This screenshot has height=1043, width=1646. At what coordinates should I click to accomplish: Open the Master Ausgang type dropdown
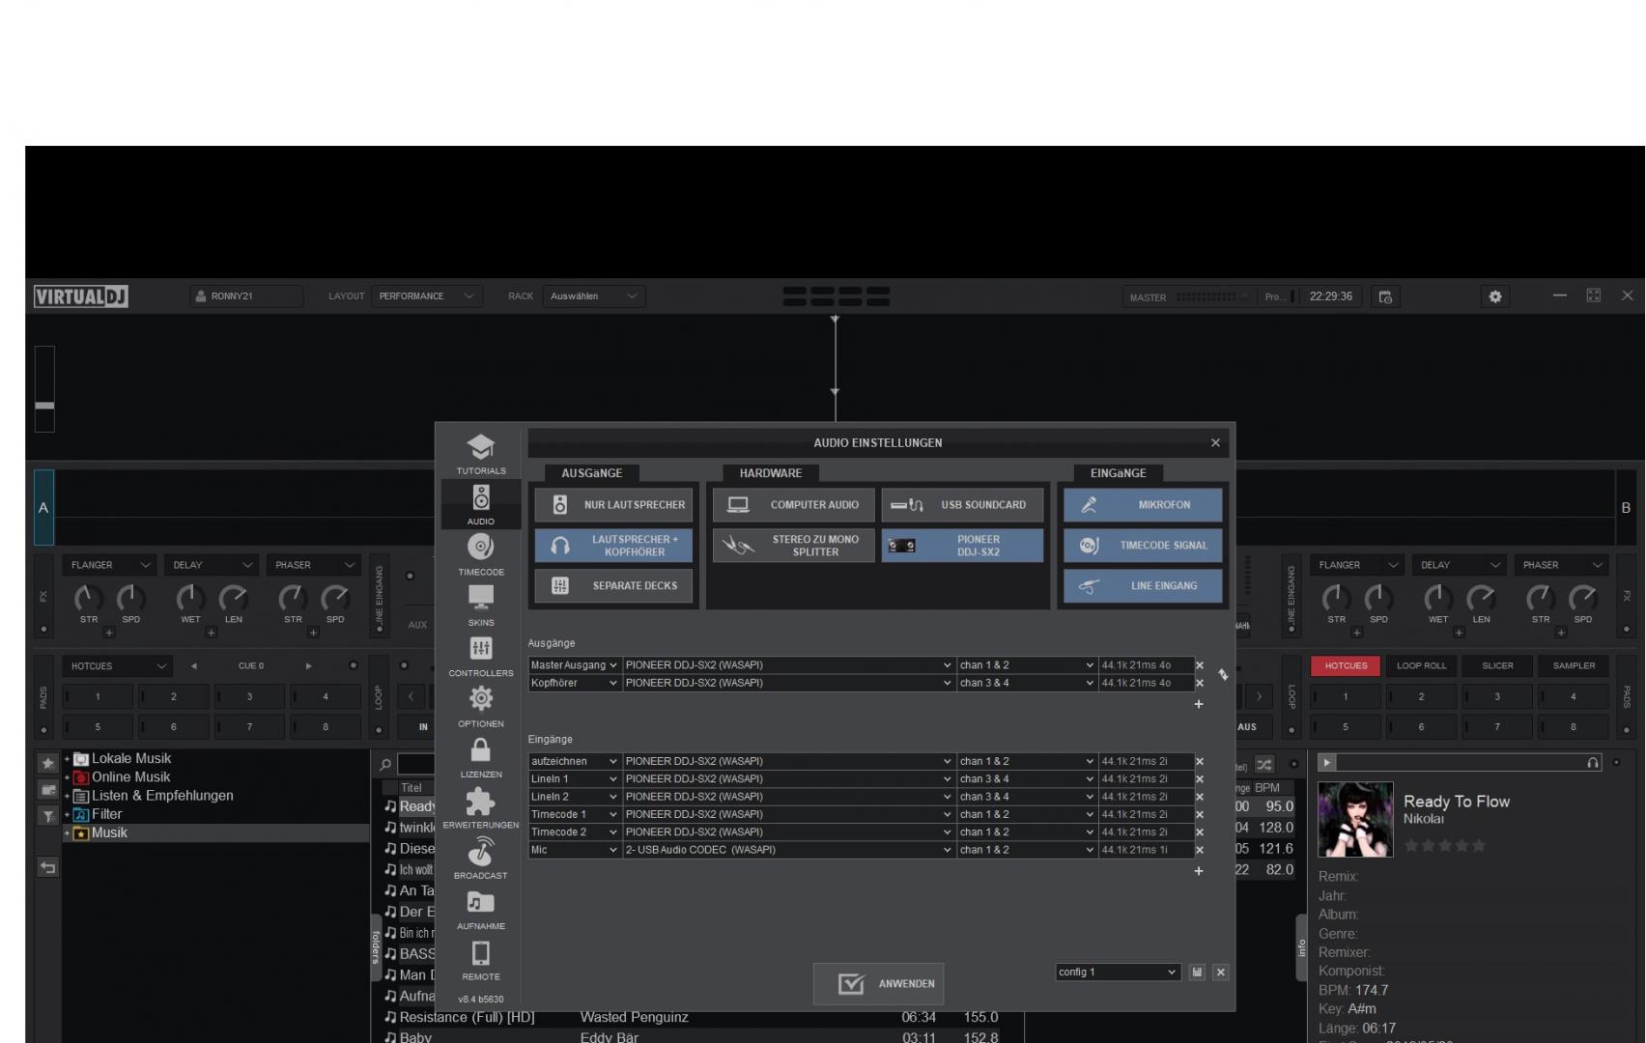(574, 665)
